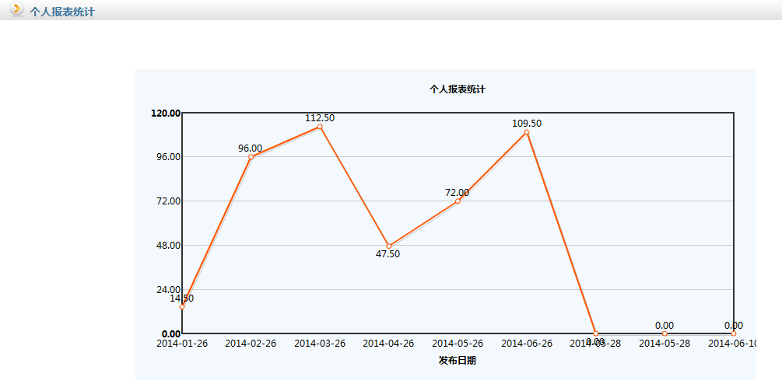Click the 112.50 peak data point
782x384 pixels.
coord(320,127)
